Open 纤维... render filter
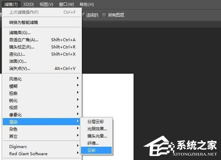 (96, 143)
